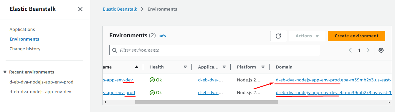Click the search magnifier icon in filter
The width and height of the screenshot is (395, 112).
115,50
